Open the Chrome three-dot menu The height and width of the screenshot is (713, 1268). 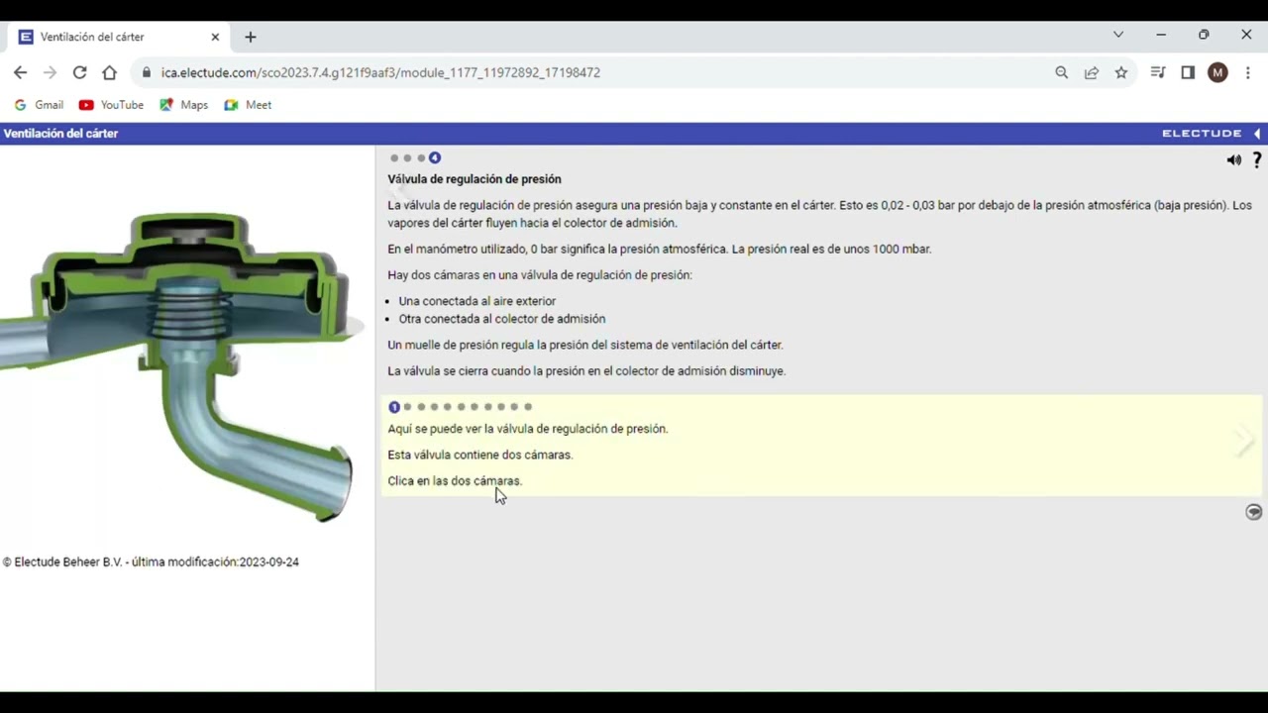[x=1248, y=72]
